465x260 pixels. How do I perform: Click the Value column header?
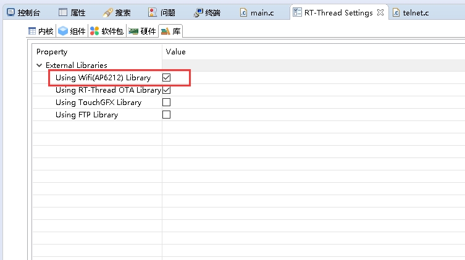coord(176,52)
